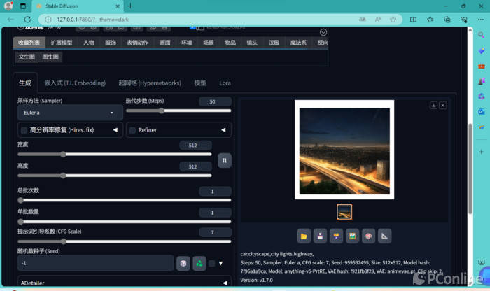Select the 魔法系 category tab
Screen dimensions: 490x291
pos(298,43)
